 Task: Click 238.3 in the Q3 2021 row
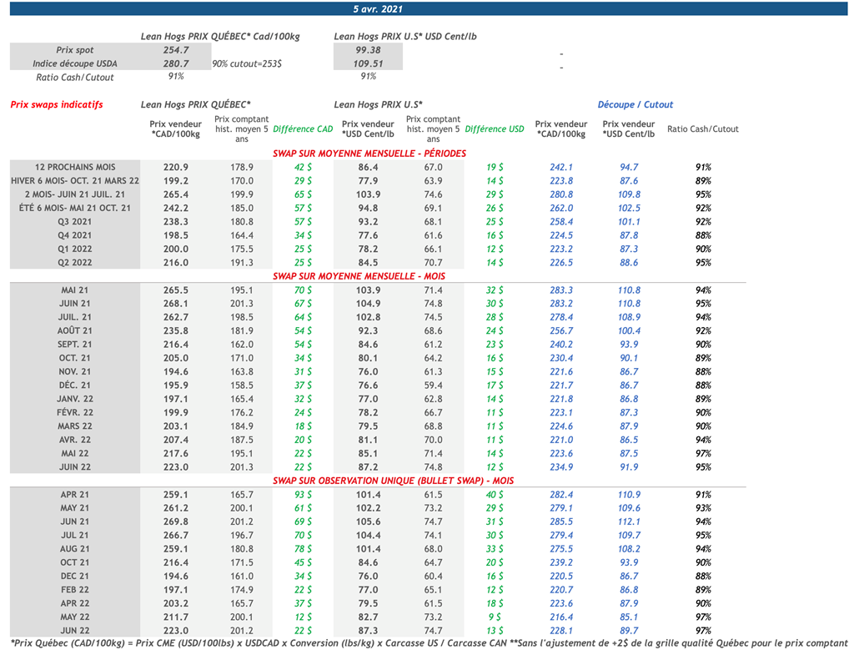tap(175, 222)
